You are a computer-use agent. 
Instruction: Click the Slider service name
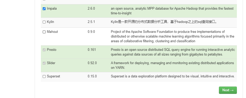pos(51,63)
